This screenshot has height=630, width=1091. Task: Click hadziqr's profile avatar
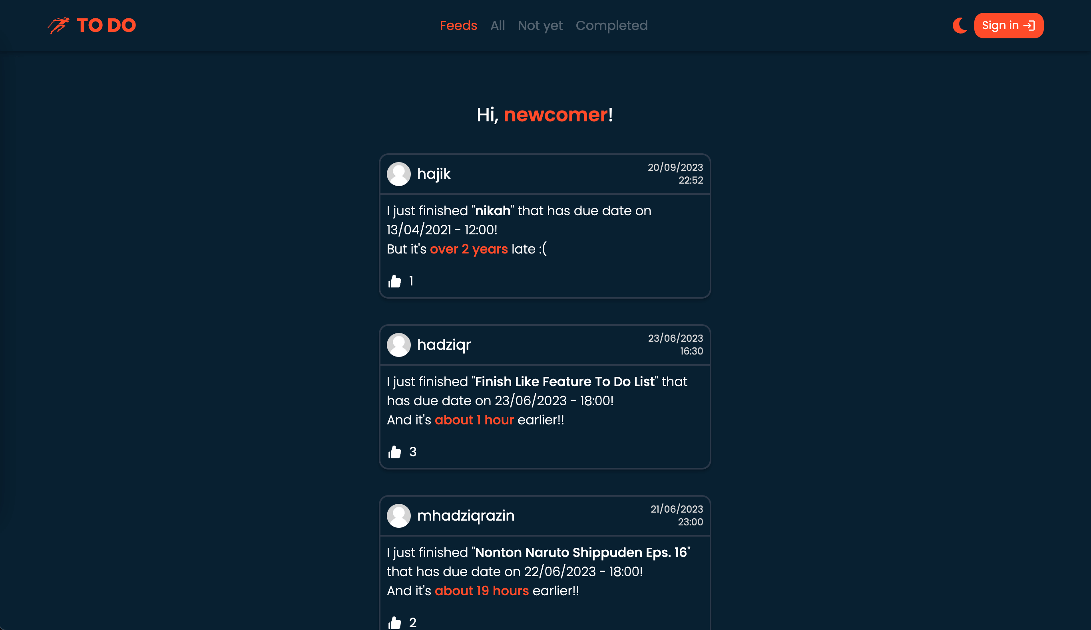(x=398, y=345)
